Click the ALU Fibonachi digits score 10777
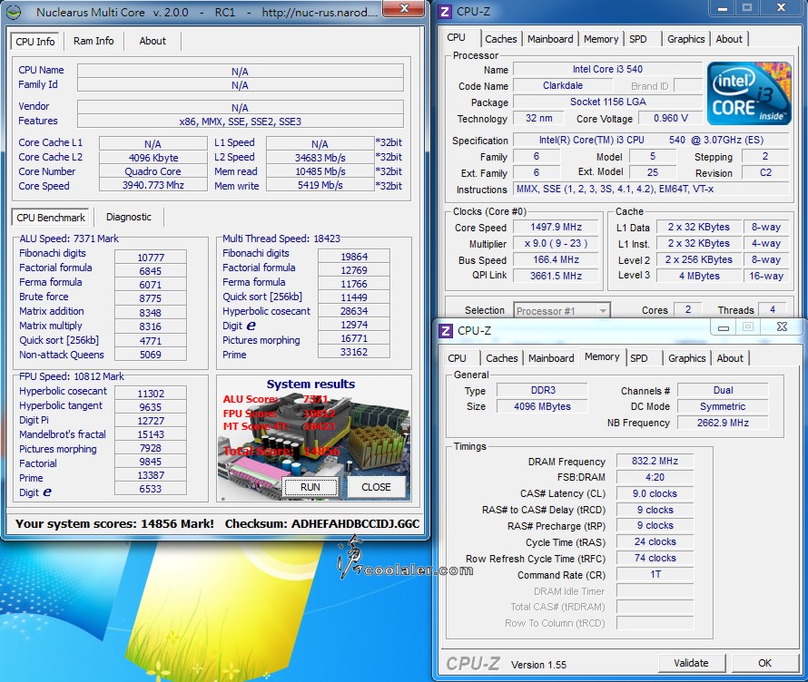Viewport: 808px width, 682px height. (151, 257)
